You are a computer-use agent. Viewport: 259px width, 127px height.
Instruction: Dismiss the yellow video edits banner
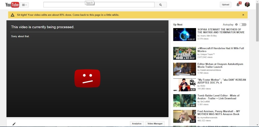(243, 15)
